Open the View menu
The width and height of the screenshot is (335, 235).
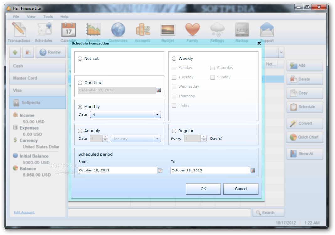[x=31, y=17]
